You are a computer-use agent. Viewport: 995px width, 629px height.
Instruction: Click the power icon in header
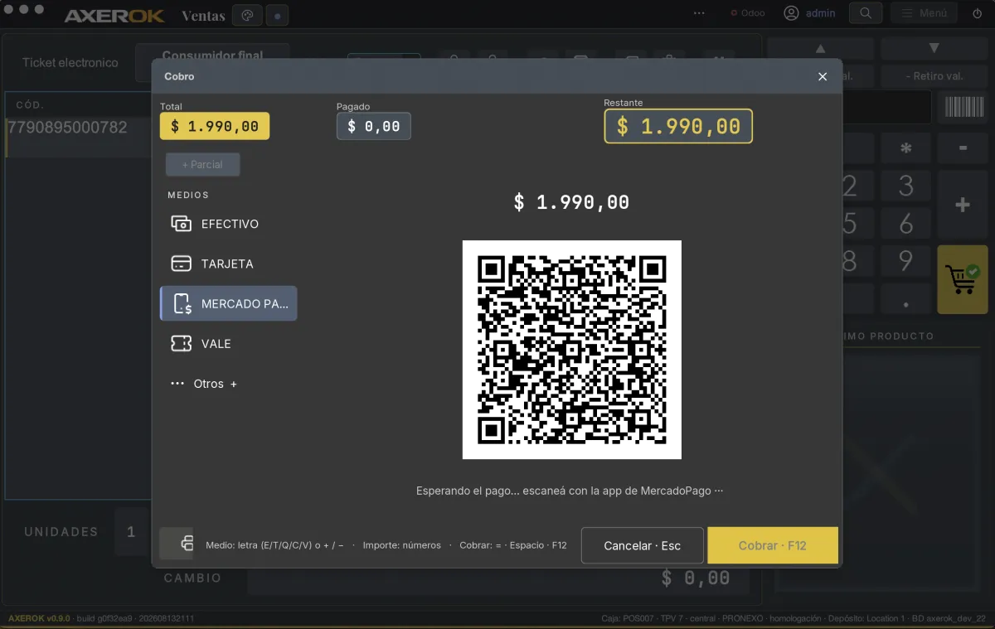point(977,13)
